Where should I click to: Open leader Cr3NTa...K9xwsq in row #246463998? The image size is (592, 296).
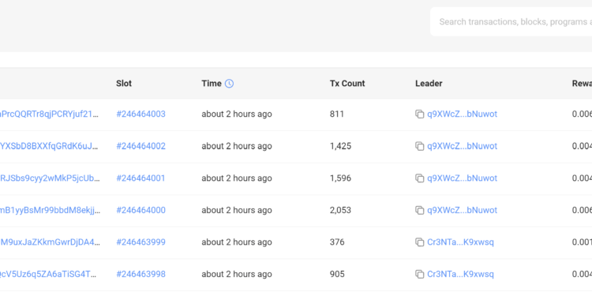tap(460, 274)
